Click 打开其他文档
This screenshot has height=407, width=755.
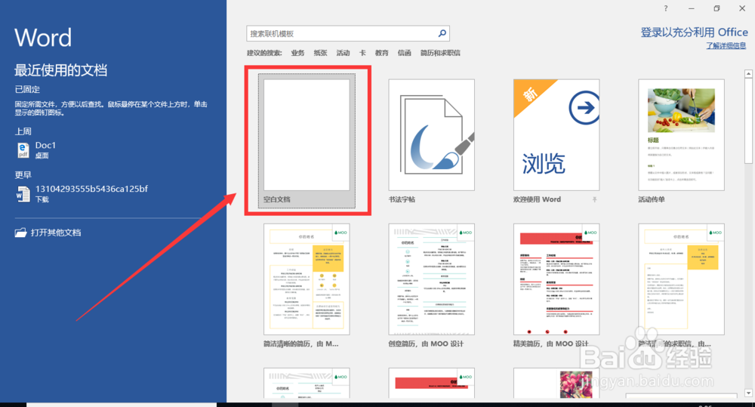56,233
